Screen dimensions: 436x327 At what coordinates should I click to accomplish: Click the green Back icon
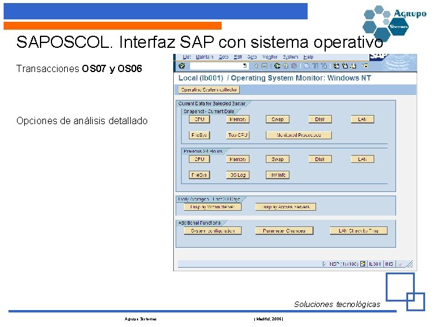tap(277, 66)
